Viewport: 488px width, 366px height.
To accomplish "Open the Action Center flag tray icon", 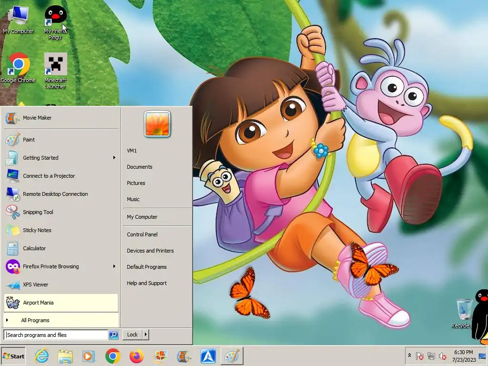I will 419,356.
